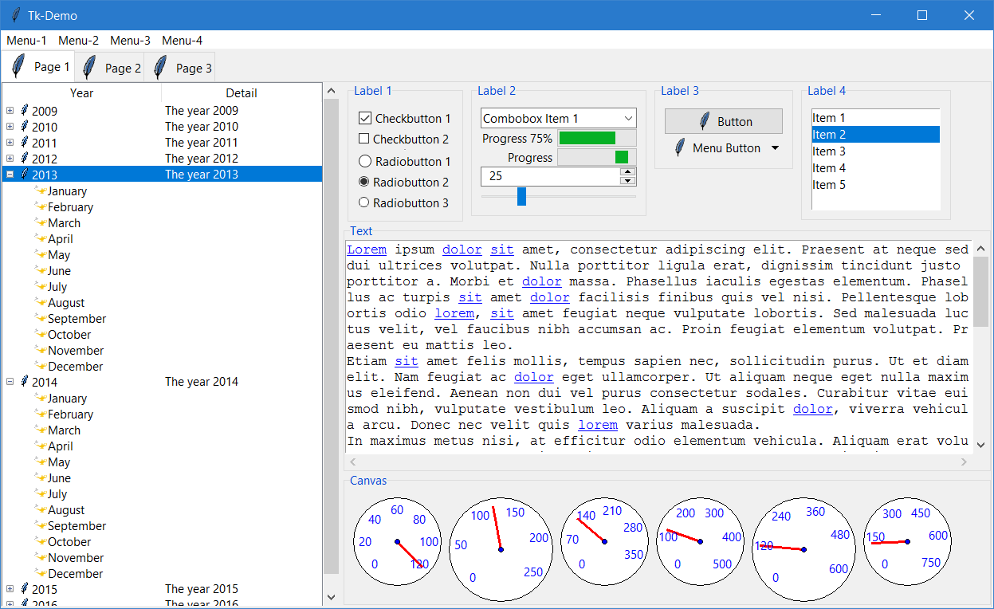Uncheck Checkbutton 1
Screen dimensions: 994x609
(366, 119)
